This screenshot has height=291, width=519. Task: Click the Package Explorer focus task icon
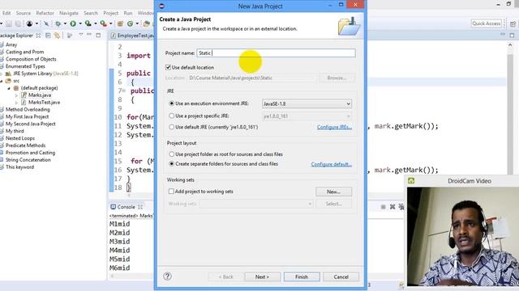[x=70, y=36]
